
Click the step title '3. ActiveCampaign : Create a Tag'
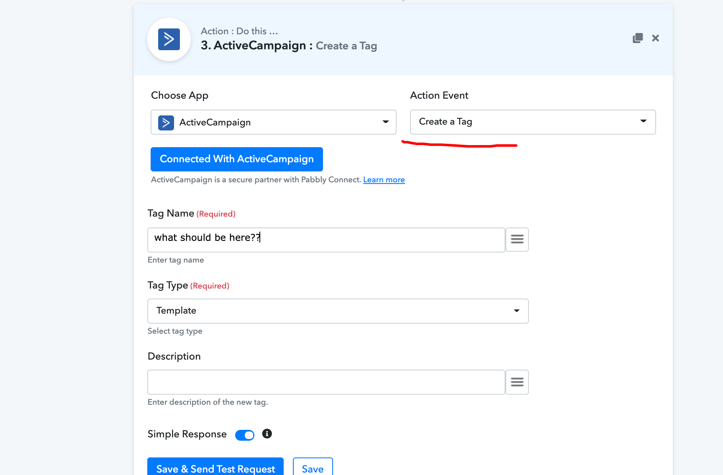click(289, 46)
